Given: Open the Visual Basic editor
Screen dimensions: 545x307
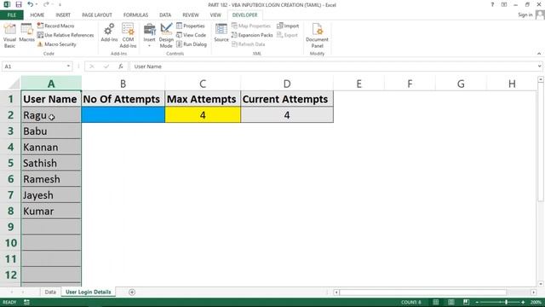Looking at the screenshot, I should coord(9,36).
